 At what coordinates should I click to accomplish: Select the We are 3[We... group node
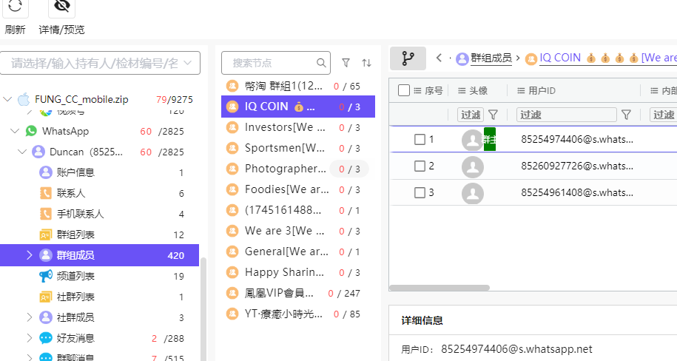pos(298,231)
